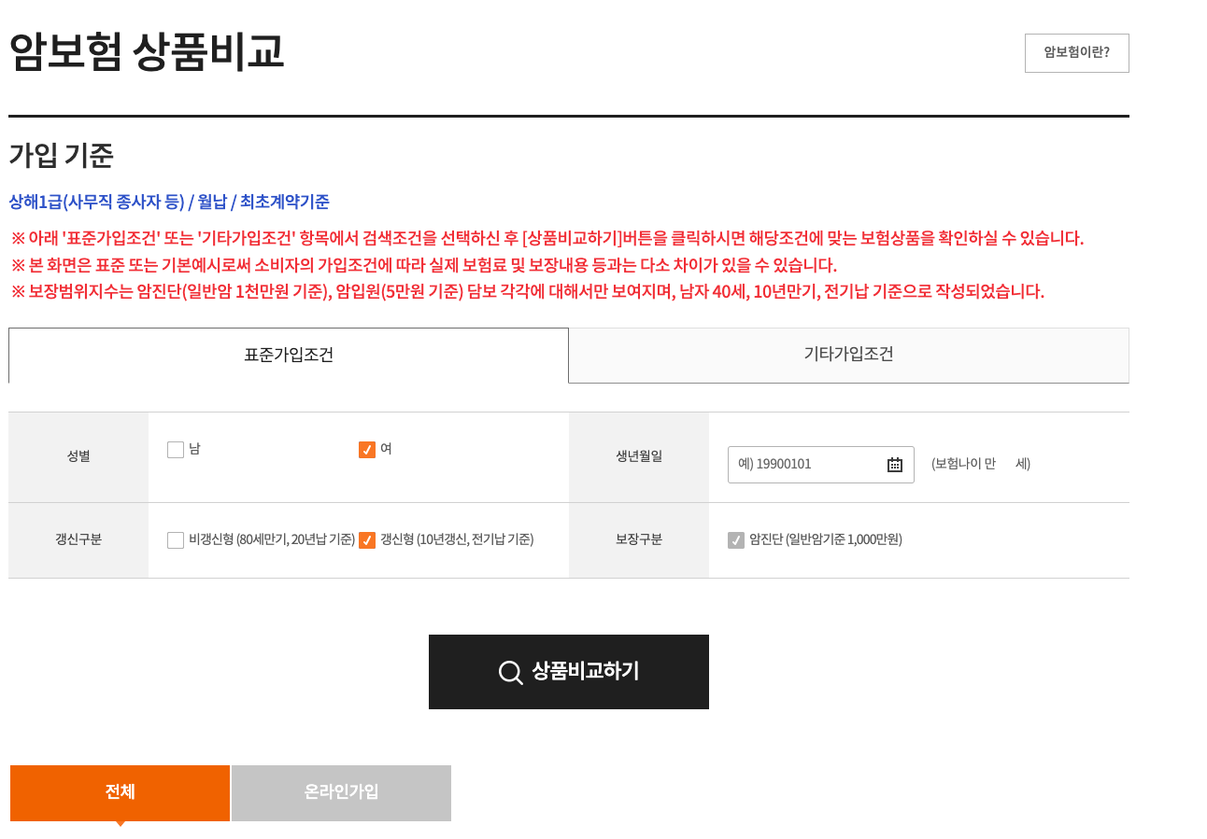The height and width of the screenshot is (839, 1207).
Task: Click the red notice starting with ※ 본 화면은
Action: tap(424, 265)
